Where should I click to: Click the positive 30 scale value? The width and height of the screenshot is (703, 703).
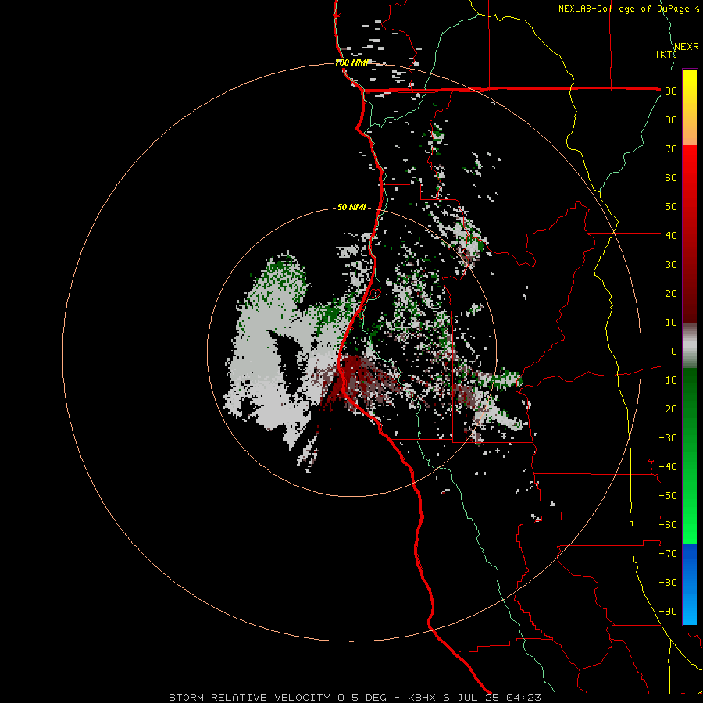[x=671, y=265]
